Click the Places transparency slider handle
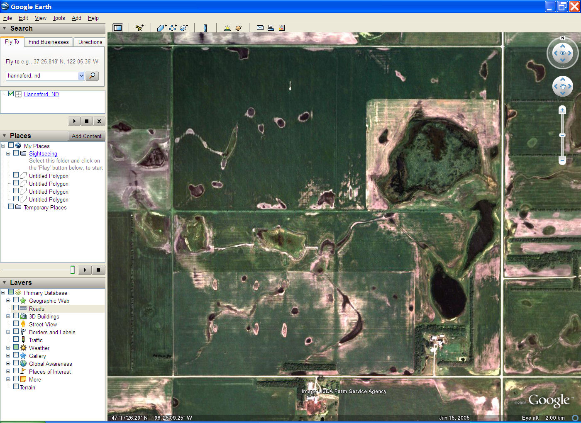Viewport: 581px width, 423px height. tap(72, 270)
